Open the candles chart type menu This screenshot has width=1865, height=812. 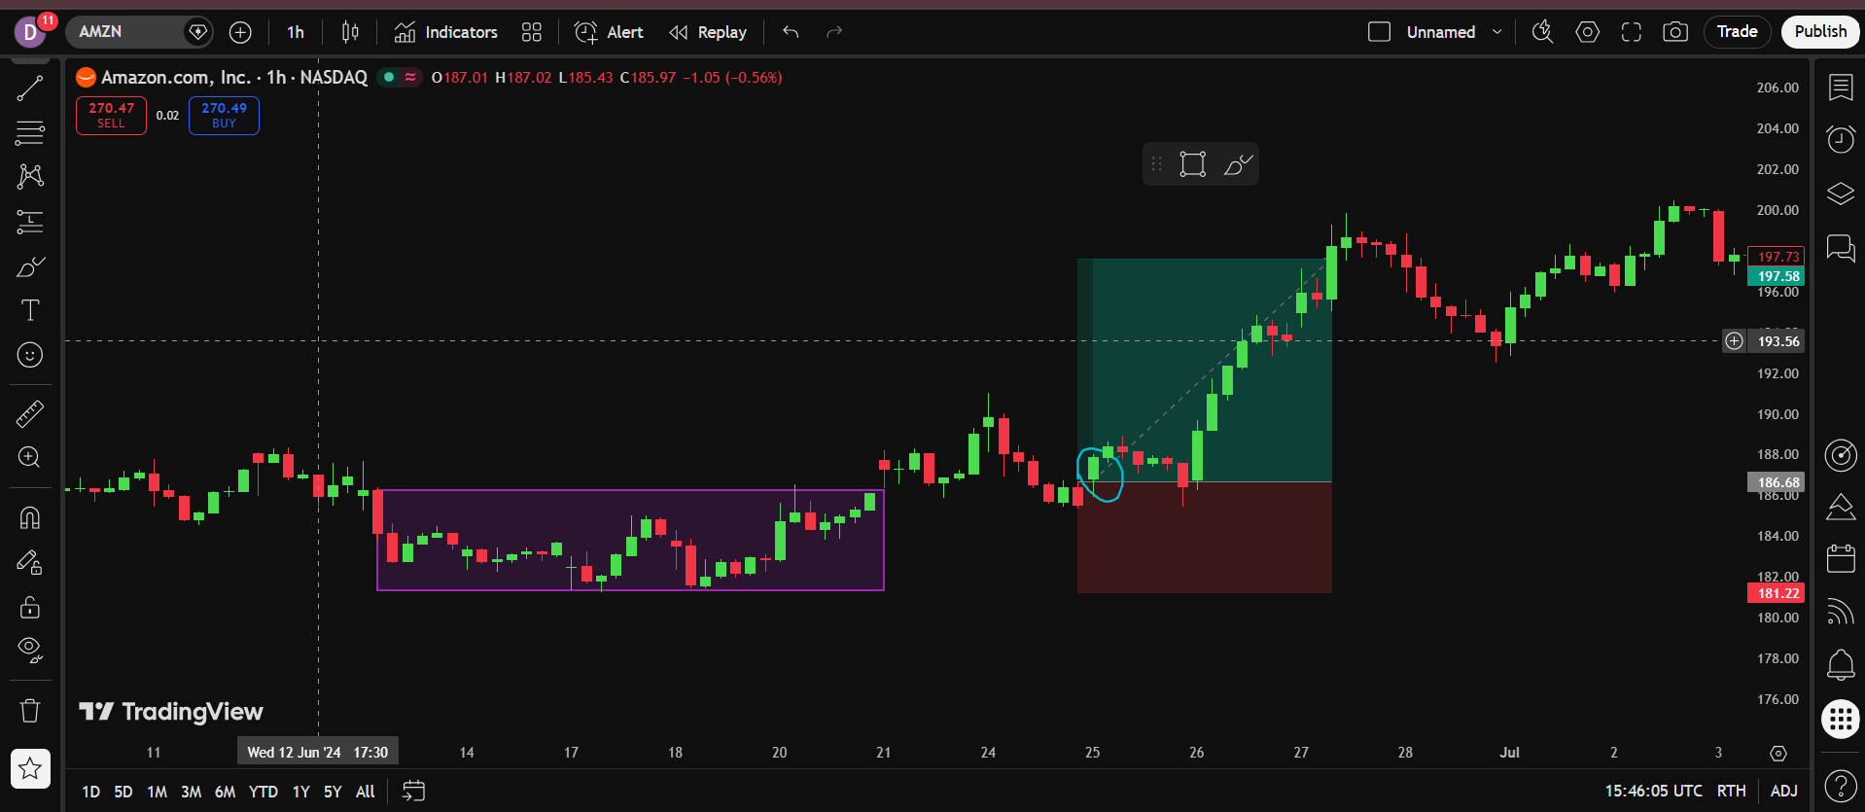pyautogui.click(x=350, y=32)
